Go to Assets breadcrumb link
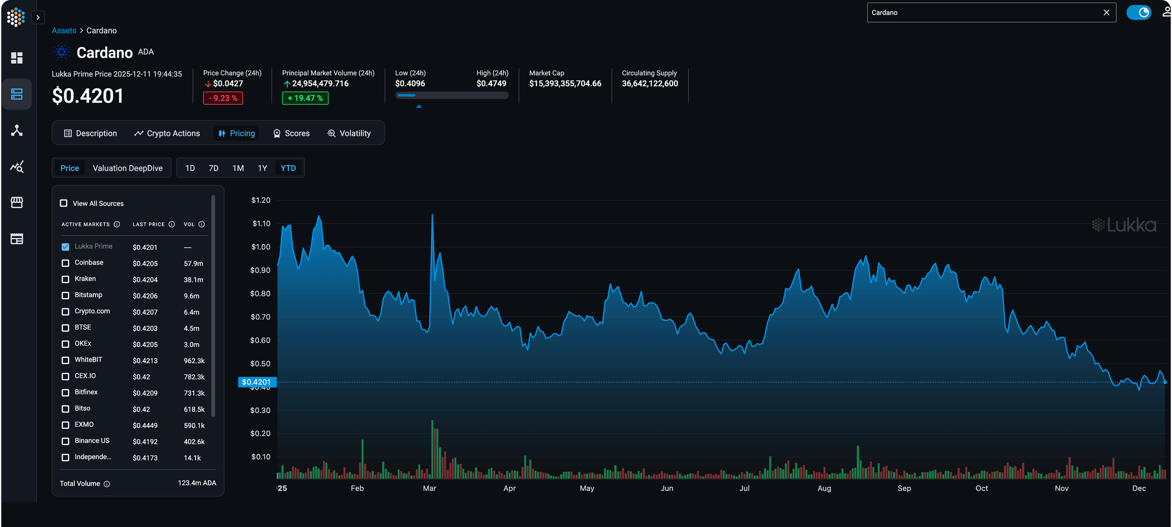Image resolution: width=1172 pixels, height=527 pixels. (64, 31)
